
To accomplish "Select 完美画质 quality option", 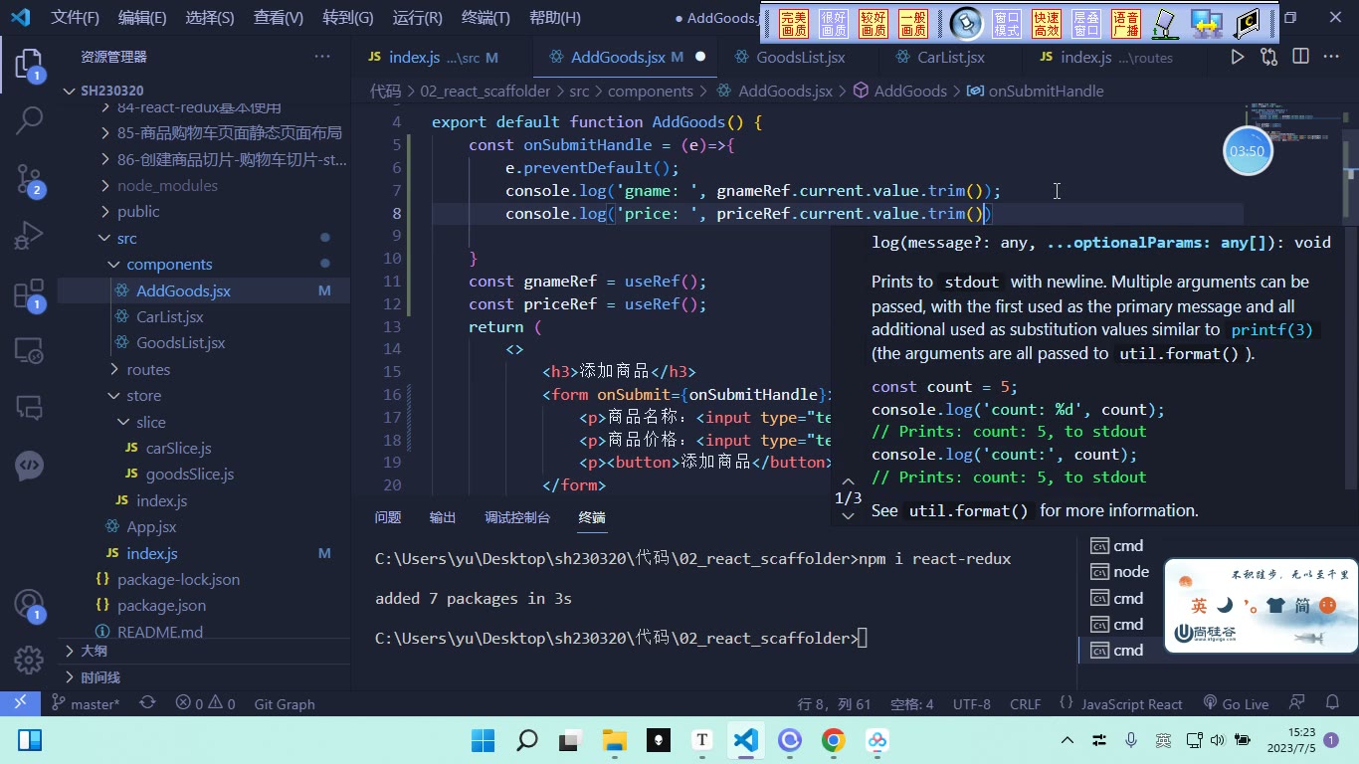I will [x=794, y=24].
